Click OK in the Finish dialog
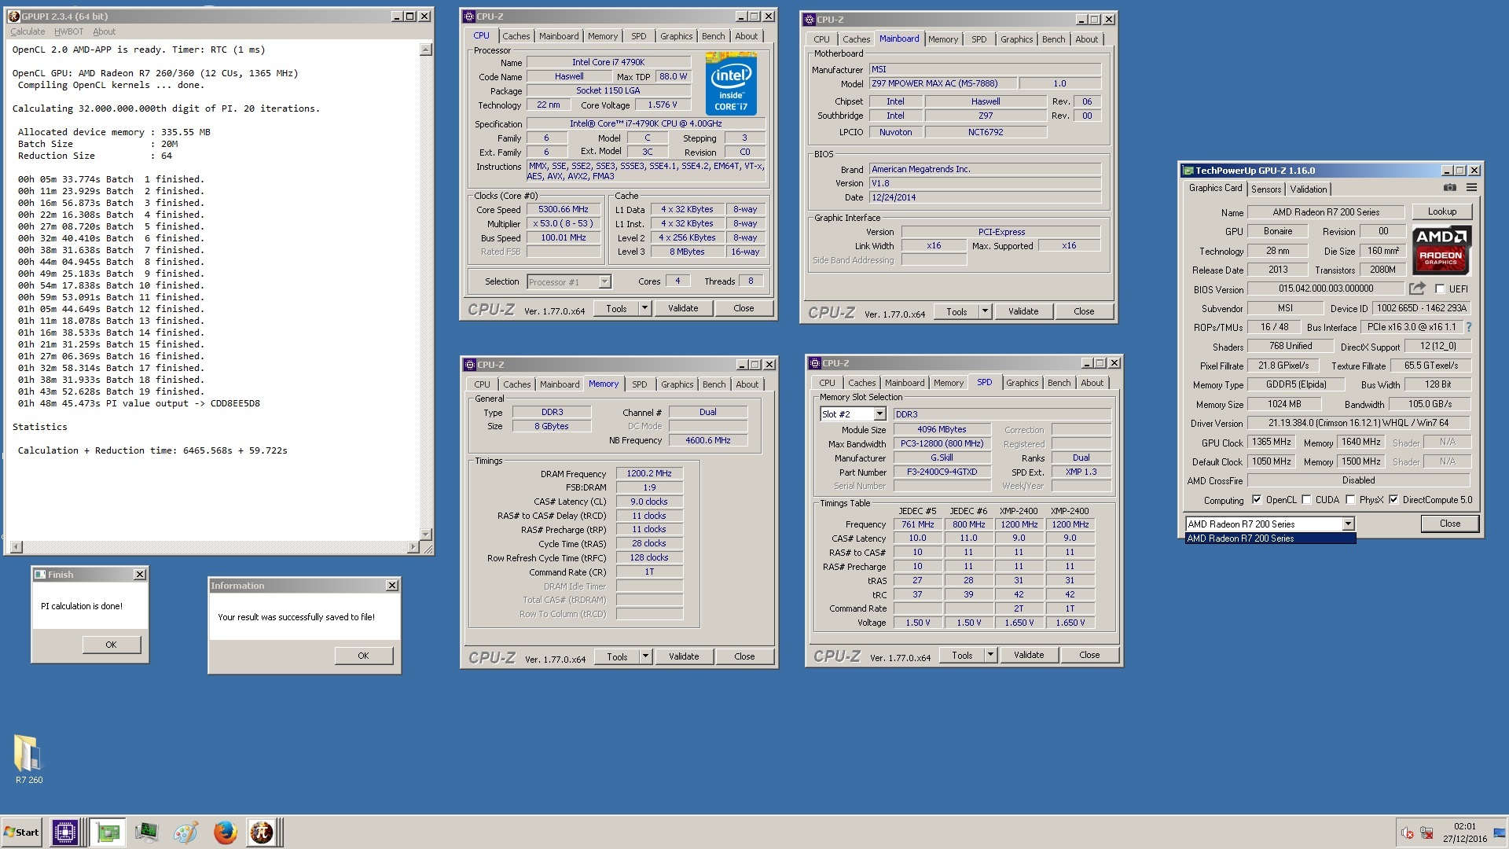 pos(111,645)
